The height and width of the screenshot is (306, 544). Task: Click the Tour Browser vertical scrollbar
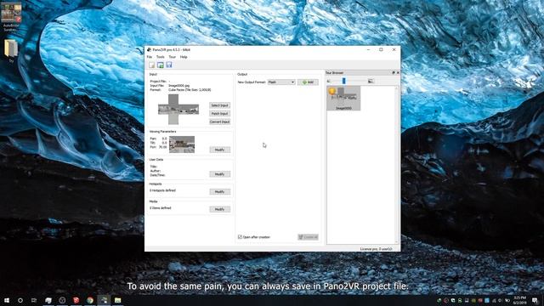[396, 165]
